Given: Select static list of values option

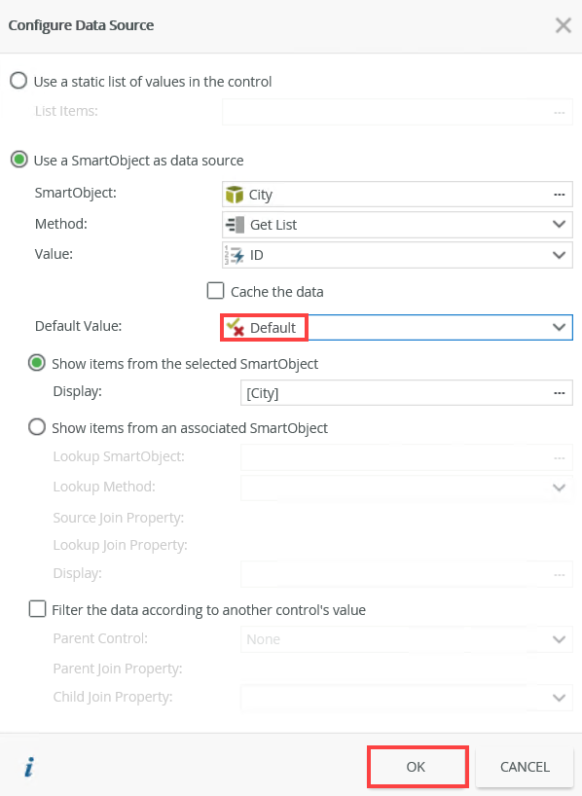Looking at the screenshot, I should click(18, 81).
